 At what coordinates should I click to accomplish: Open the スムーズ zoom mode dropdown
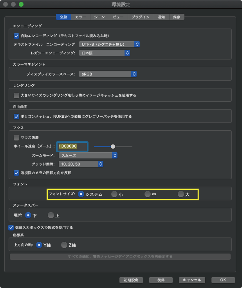[x=88, y=155]
